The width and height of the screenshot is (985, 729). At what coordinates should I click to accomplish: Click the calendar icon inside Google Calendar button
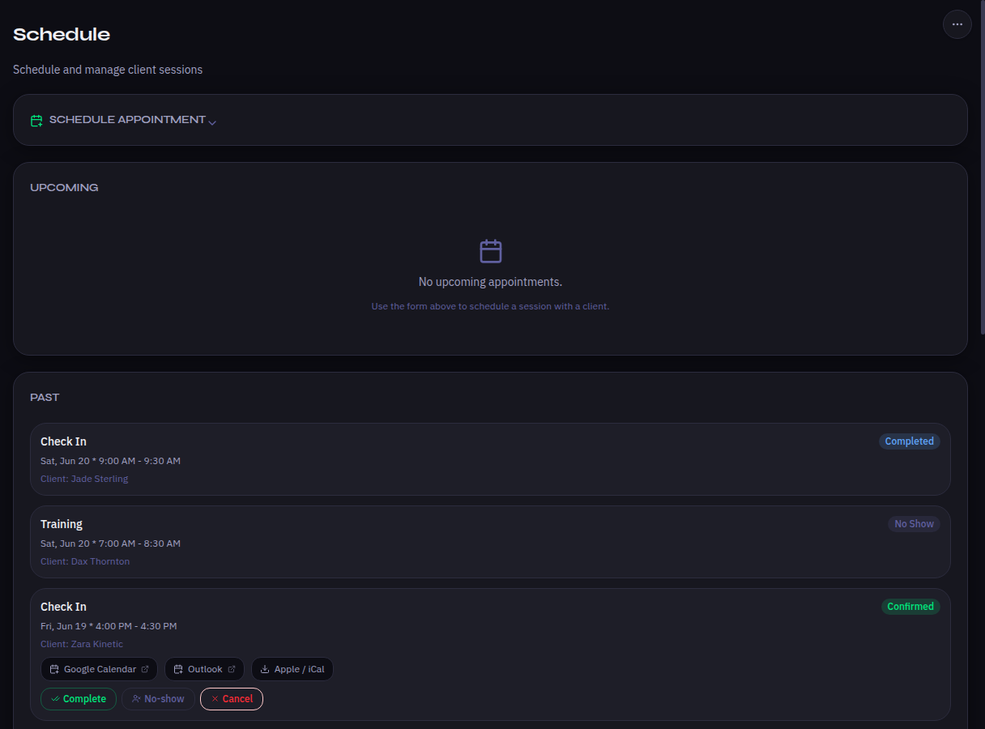[x=54, y=670]
